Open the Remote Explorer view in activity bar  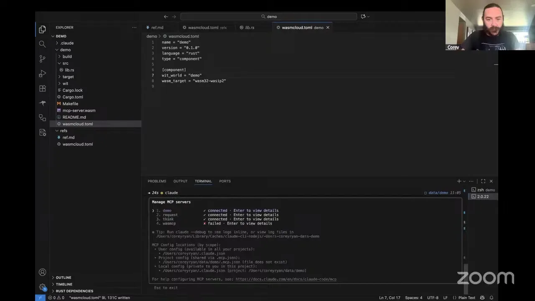coord(42,117)
